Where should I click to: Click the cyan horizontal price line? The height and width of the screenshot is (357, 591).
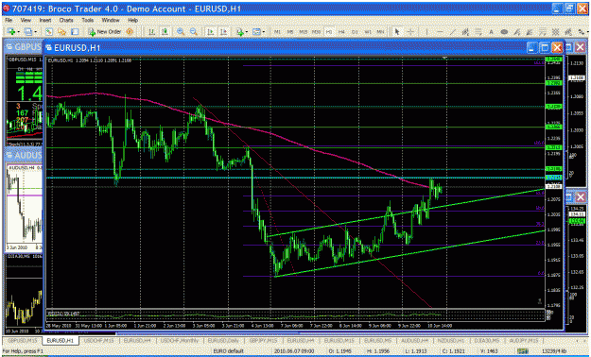point(296,178)
